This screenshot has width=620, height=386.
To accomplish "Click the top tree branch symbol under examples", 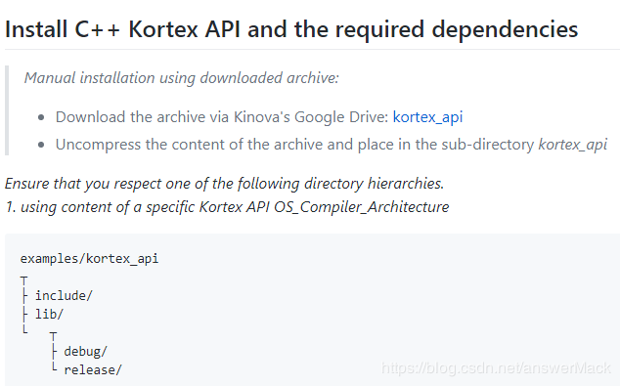I will pos(24,280).
